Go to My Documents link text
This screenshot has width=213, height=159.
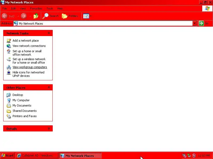coord(22,105)
